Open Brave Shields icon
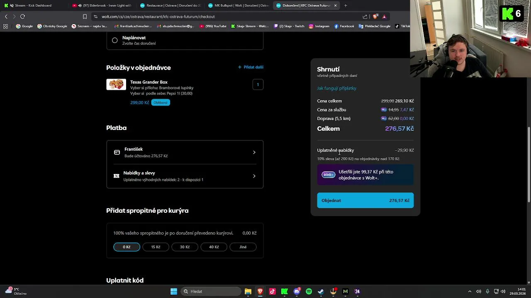This screenshot has height=298, width=531. (375, 17)
